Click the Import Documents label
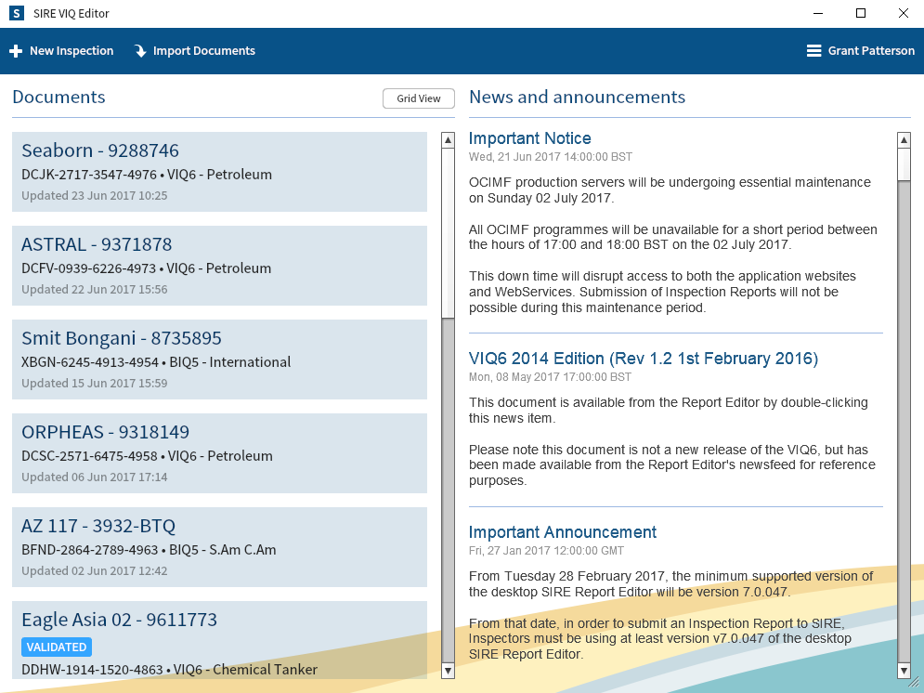 pyautogui.click(x=204, y=51)
